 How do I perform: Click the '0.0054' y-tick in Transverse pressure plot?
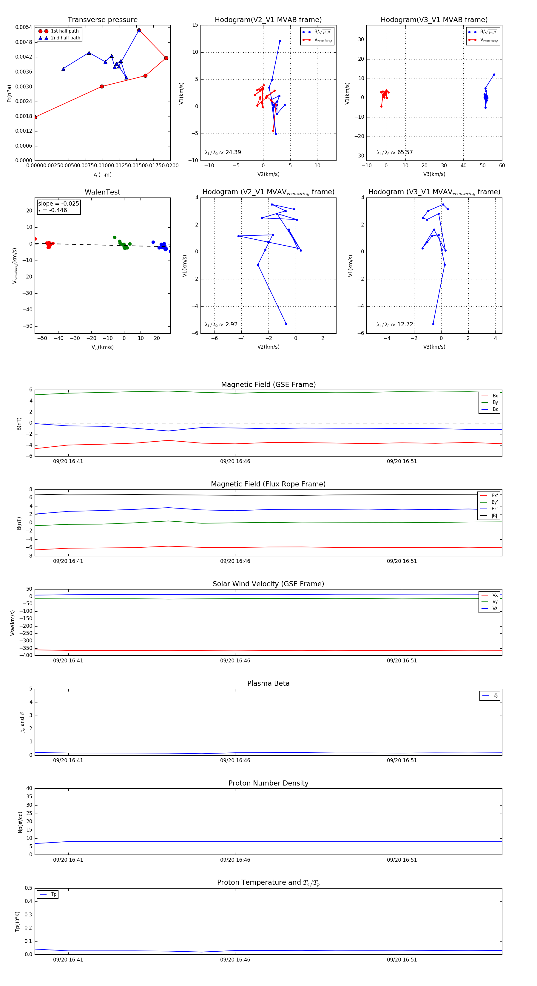[24, 27]
